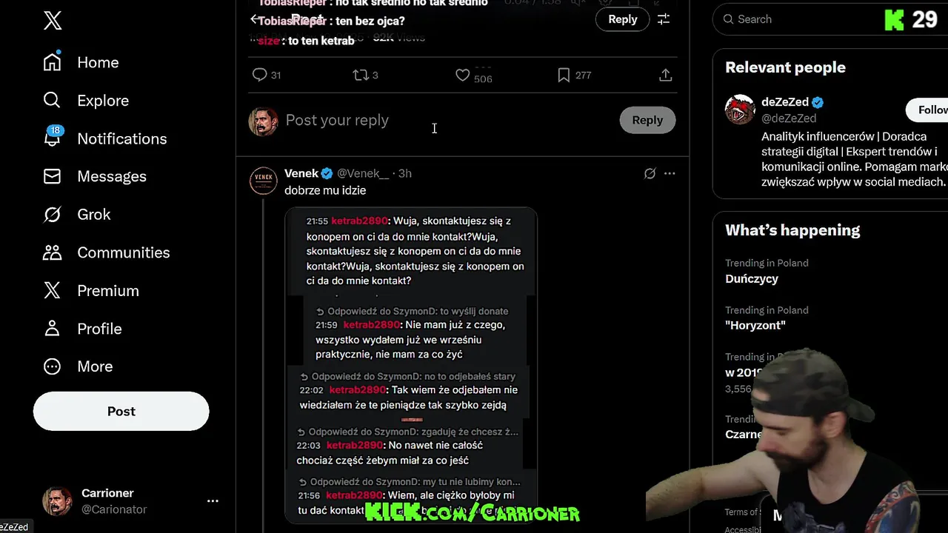Focus the Post your reply field
Image resolution: width=948 pixels, height=533 pixels.
coord(448,120)
